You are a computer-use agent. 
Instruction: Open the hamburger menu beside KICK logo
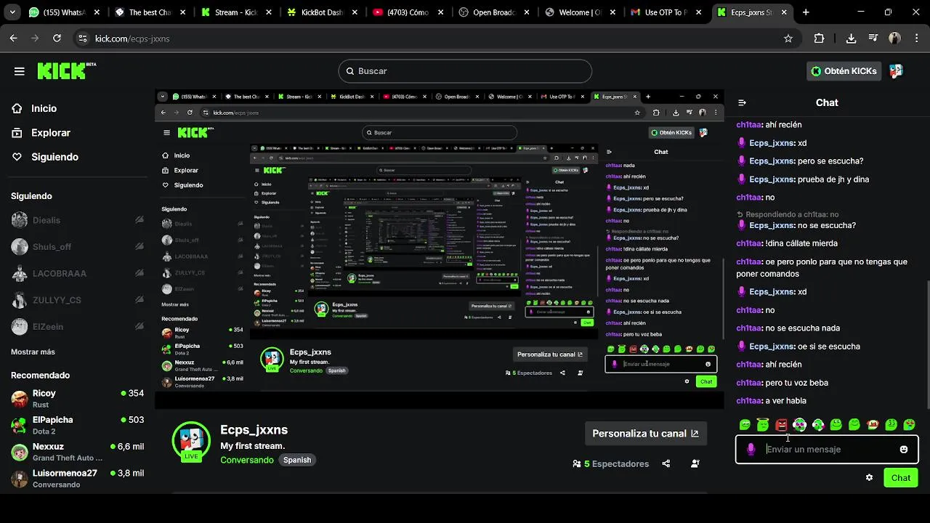pyautogui.click(x=20, y=71)
